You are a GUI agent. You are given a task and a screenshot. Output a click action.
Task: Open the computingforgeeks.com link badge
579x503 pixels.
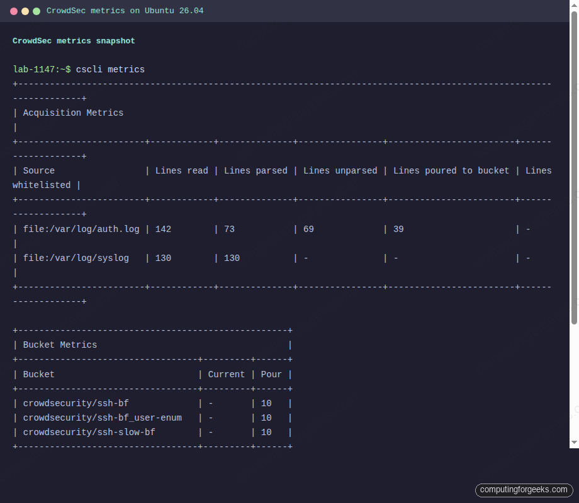524,490
